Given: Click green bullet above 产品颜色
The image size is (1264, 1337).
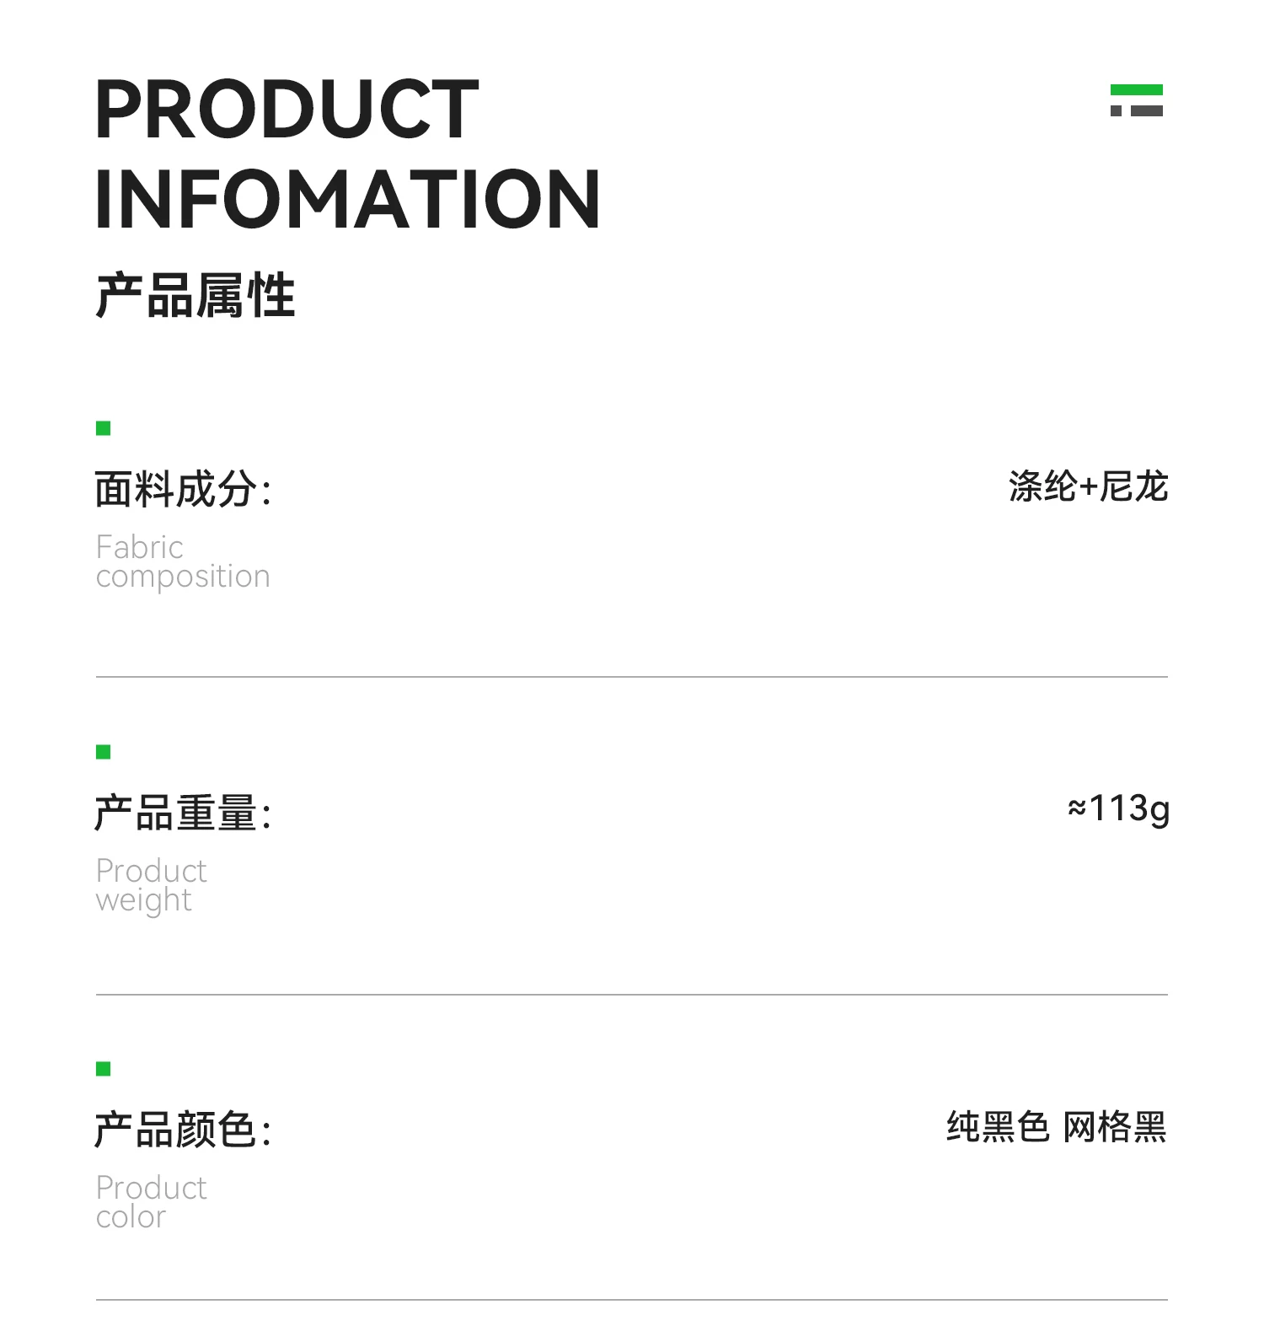Looking at the screenshot, I should (104, 1069).
